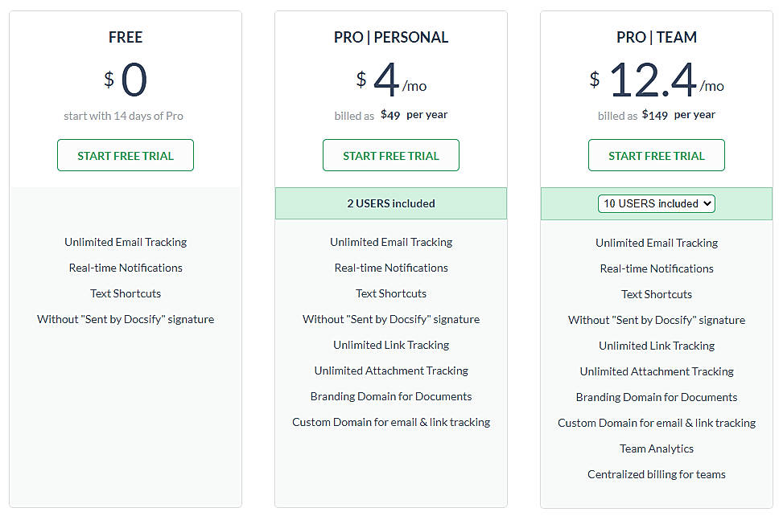Click start with 14 days of Pro
The width and height of the screenshot is (783, 516).
pos(123,117)
